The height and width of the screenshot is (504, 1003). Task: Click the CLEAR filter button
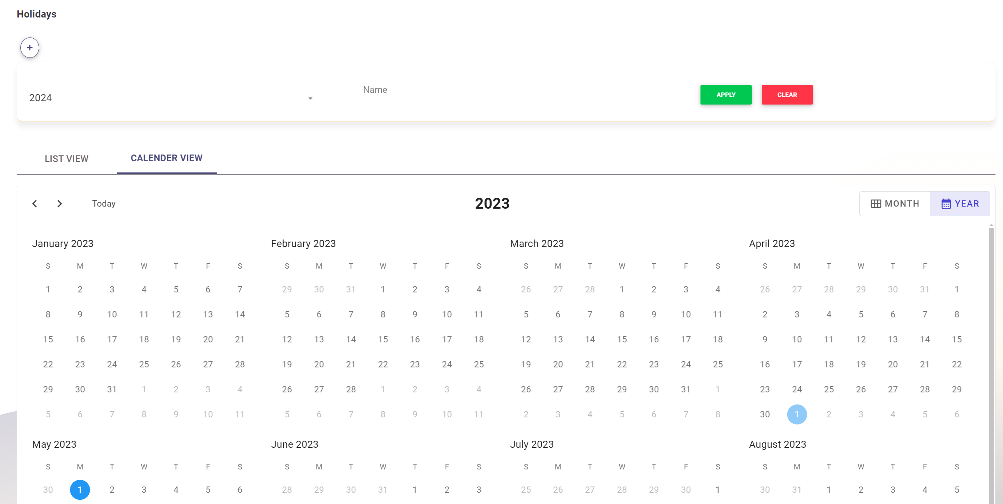tap(787, 95)
